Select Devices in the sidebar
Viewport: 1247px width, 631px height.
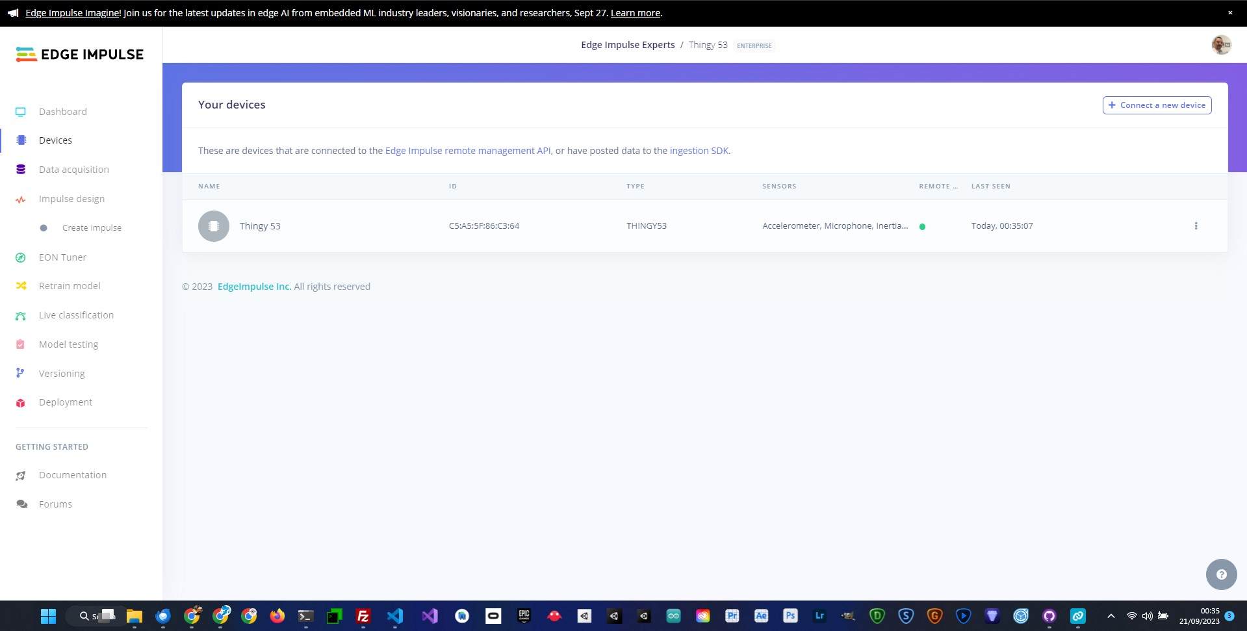click(x=55, y=140)
